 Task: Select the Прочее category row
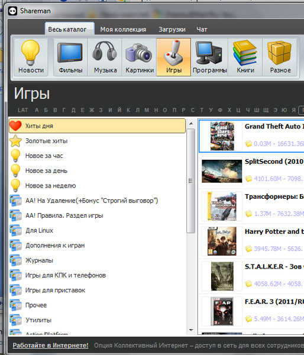pos(98,305)
